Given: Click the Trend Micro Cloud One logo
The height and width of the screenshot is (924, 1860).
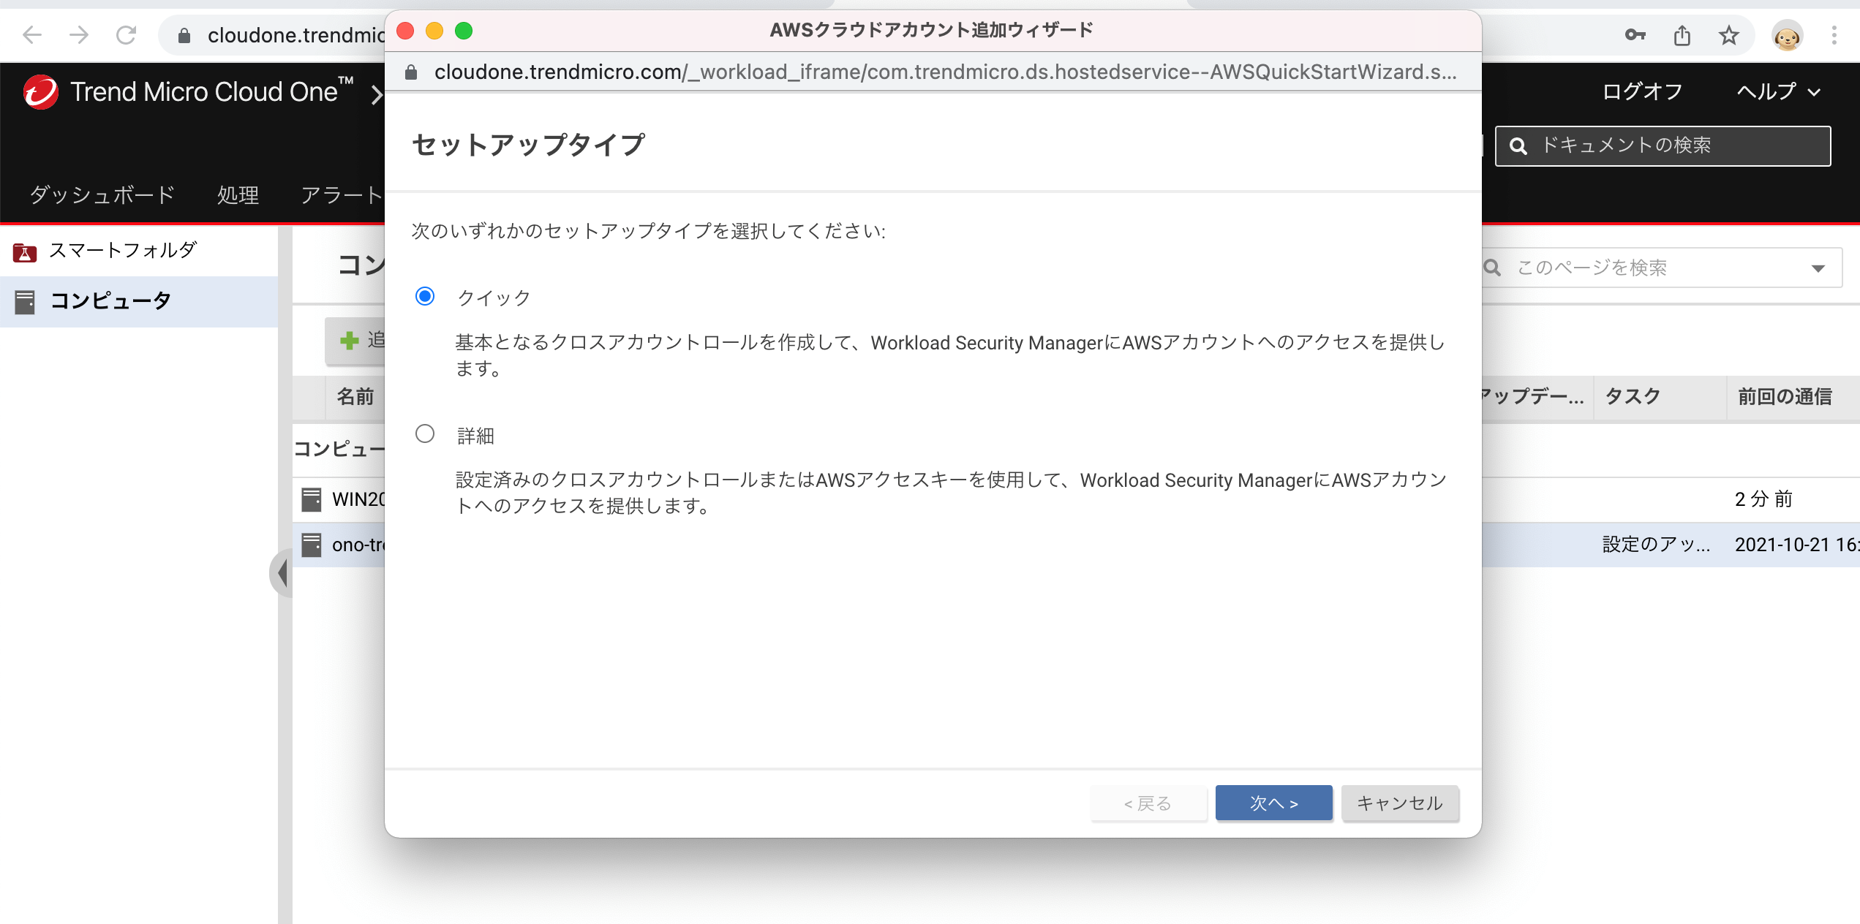Looking at the screenshot, I should [40, 92].
